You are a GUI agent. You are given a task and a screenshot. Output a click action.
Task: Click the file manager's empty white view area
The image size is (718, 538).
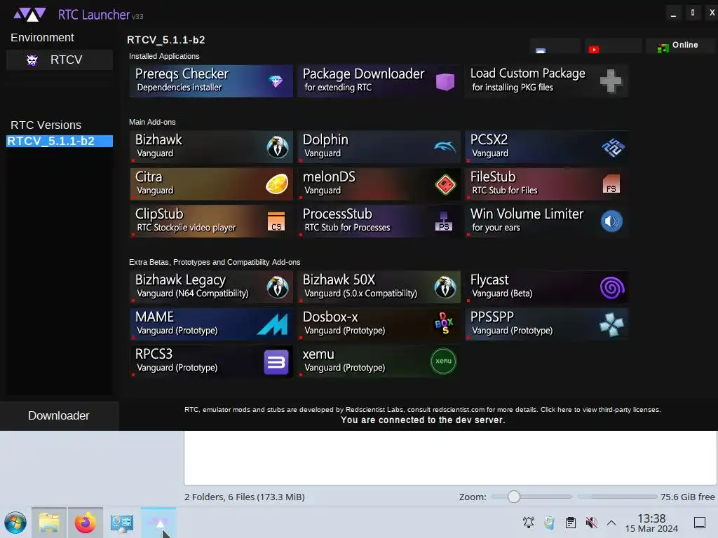tap(450, 457)
